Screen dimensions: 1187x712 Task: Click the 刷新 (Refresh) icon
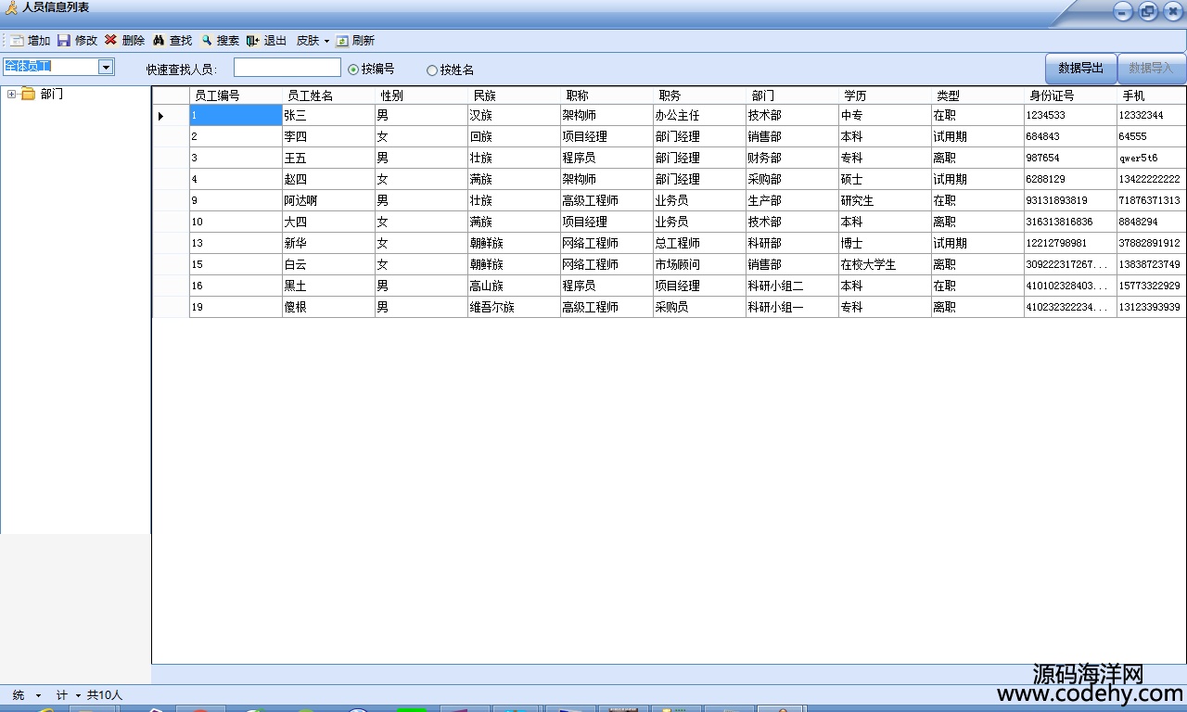(342, 41)
